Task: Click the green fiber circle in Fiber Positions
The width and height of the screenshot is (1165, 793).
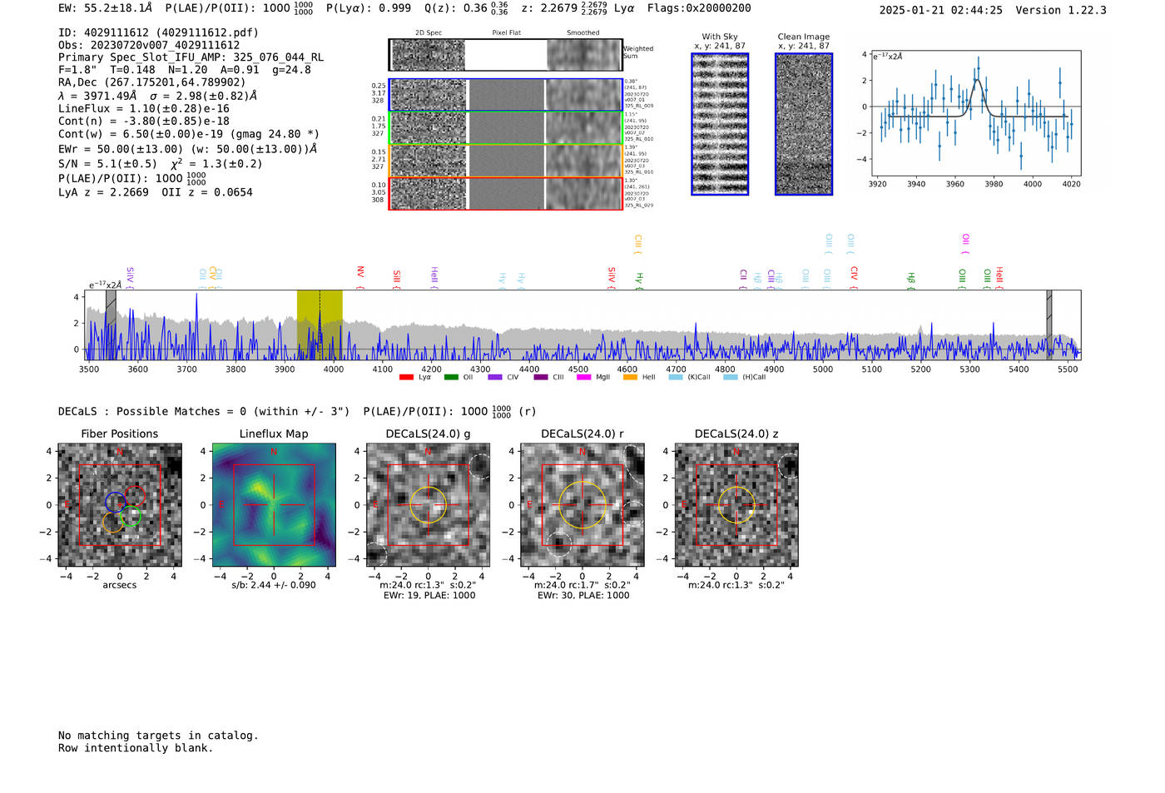Action: pos(131,516)
